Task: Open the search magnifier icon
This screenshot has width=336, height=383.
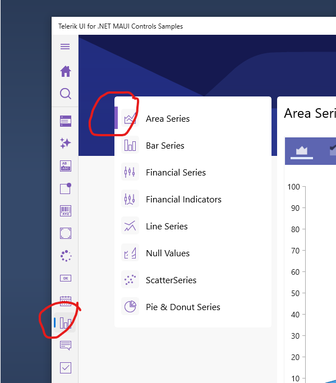Action: [x=66, y=94]
